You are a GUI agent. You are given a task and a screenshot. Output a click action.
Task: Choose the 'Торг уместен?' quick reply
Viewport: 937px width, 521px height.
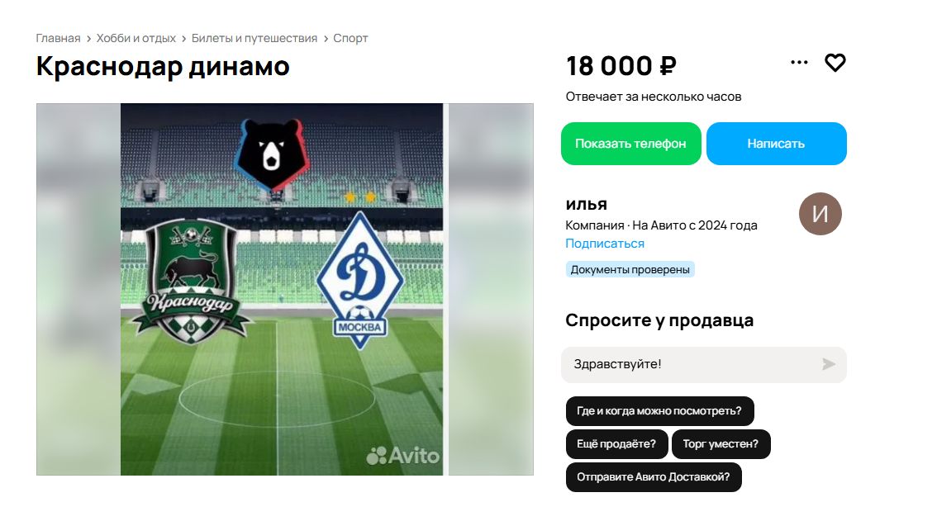pyautogui.click(x=721, y=444)
